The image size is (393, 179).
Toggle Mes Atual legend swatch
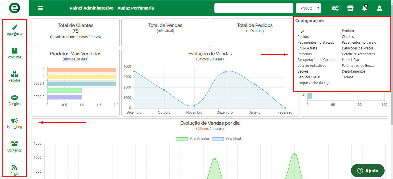[218, 139]
